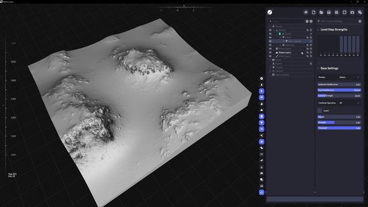Create a new project with the blank-page icon
Viewport: 368px width, 207px height.
313,12
